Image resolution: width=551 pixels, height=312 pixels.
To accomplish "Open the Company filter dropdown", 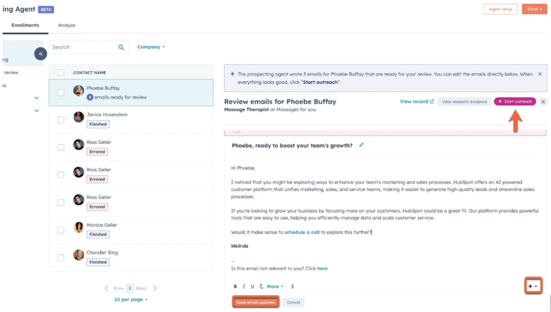I will pos(151,47).
